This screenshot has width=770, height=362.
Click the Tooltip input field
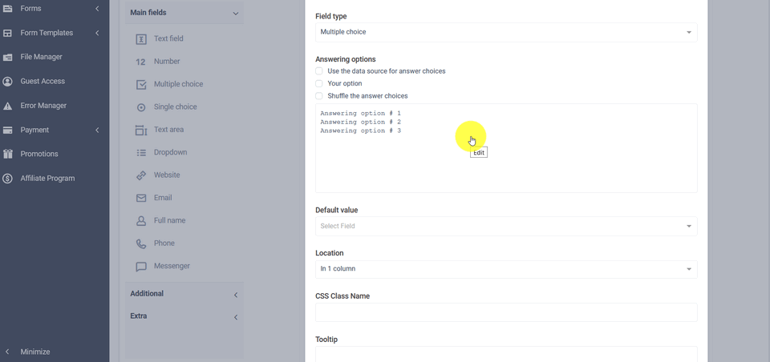(x=506, y=354)
